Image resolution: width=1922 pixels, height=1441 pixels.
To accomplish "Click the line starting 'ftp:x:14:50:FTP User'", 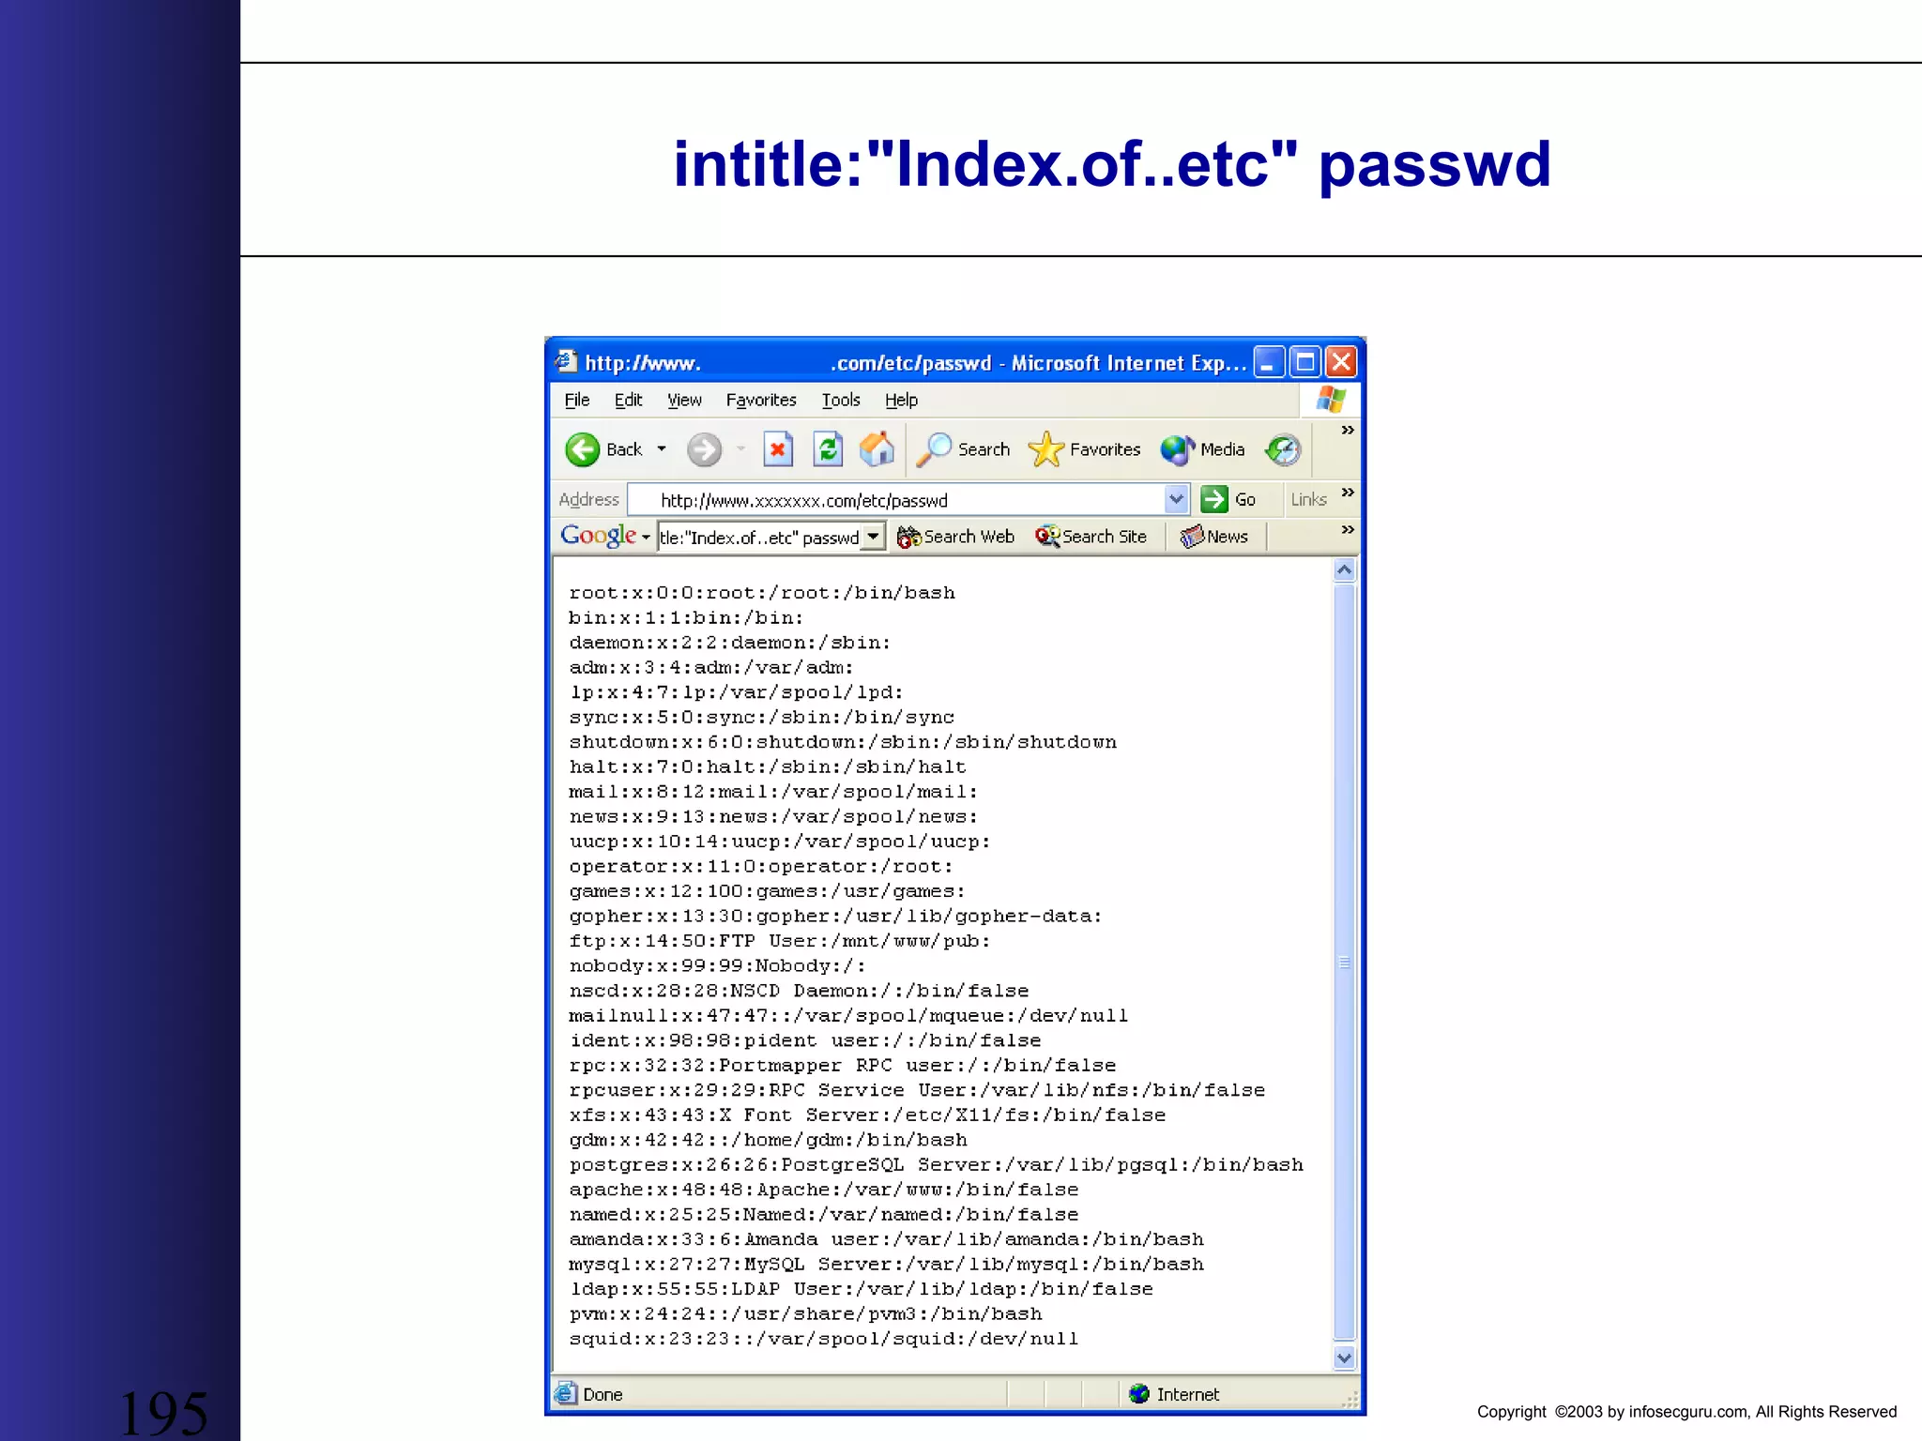I will pyautogui.click(x=780, y=941).
